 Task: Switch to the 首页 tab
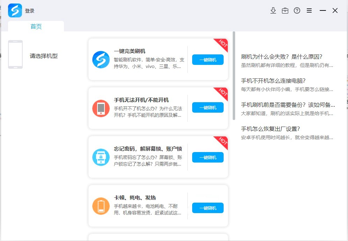(x=36, y=27)
